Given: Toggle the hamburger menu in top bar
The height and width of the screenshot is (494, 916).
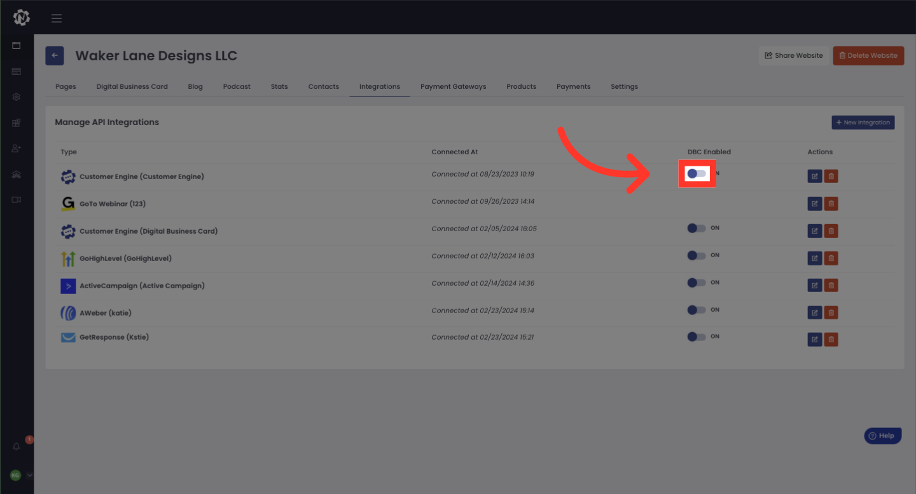Looking at the screenshot, I should (57, 18).
